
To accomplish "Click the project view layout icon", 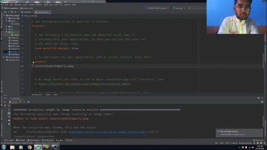I will point(5,12).
